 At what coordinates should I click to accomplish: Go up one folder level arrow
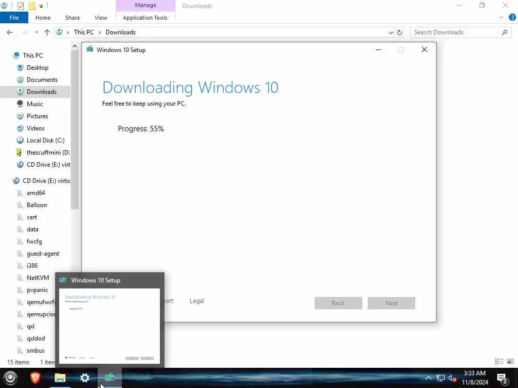pyautogui.click(x=47, y=32)
